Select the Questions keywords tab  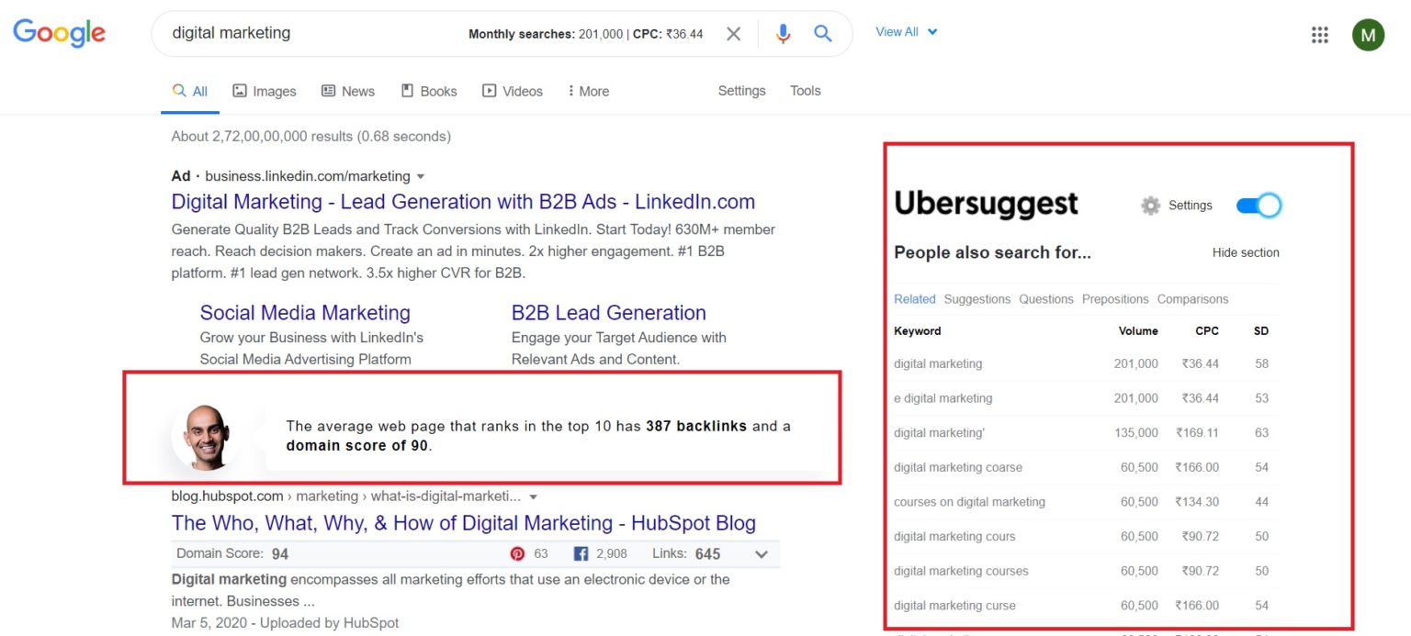point(1046,299)
